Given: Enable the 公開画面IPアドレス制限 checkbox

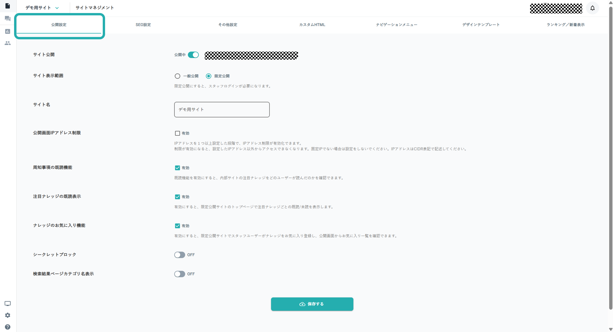Looking at the screenshot, I should coord(177,133).
